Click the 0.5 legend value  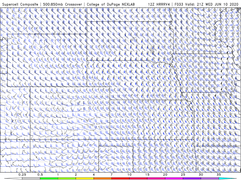[40, 175]
